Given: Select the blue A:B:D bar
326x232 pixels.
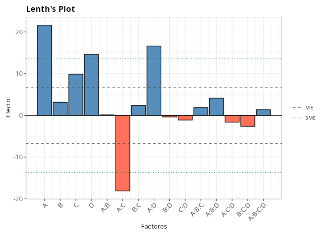Looking at the screenshot, I should (217, 107).
